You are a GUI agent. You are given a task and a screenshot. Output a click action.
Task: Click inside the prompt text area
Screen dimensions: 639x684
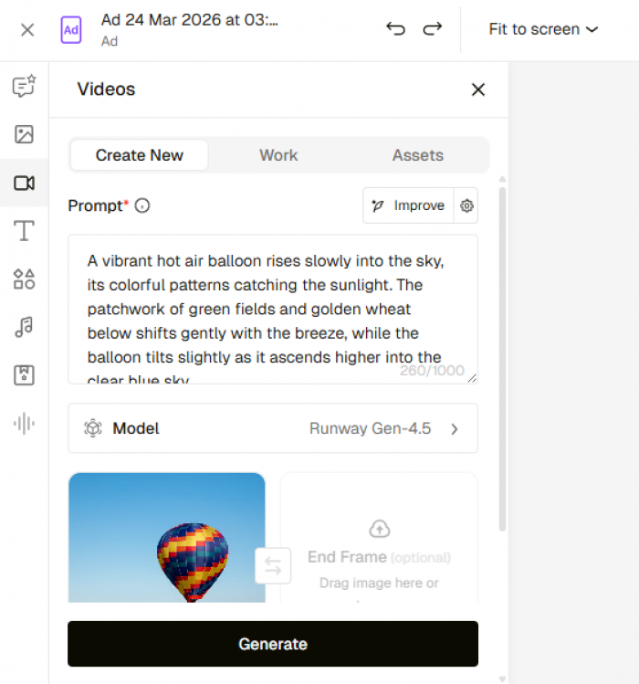(x=272, y=309)
